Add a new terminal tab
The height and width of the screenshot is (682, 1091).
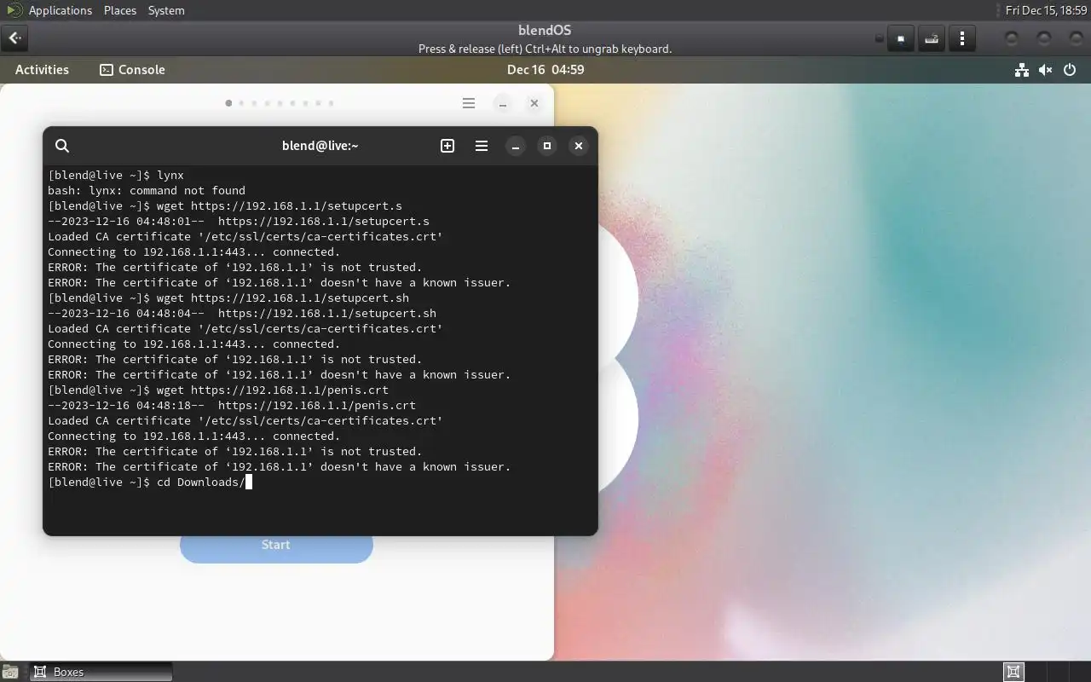tap(447, 146)
